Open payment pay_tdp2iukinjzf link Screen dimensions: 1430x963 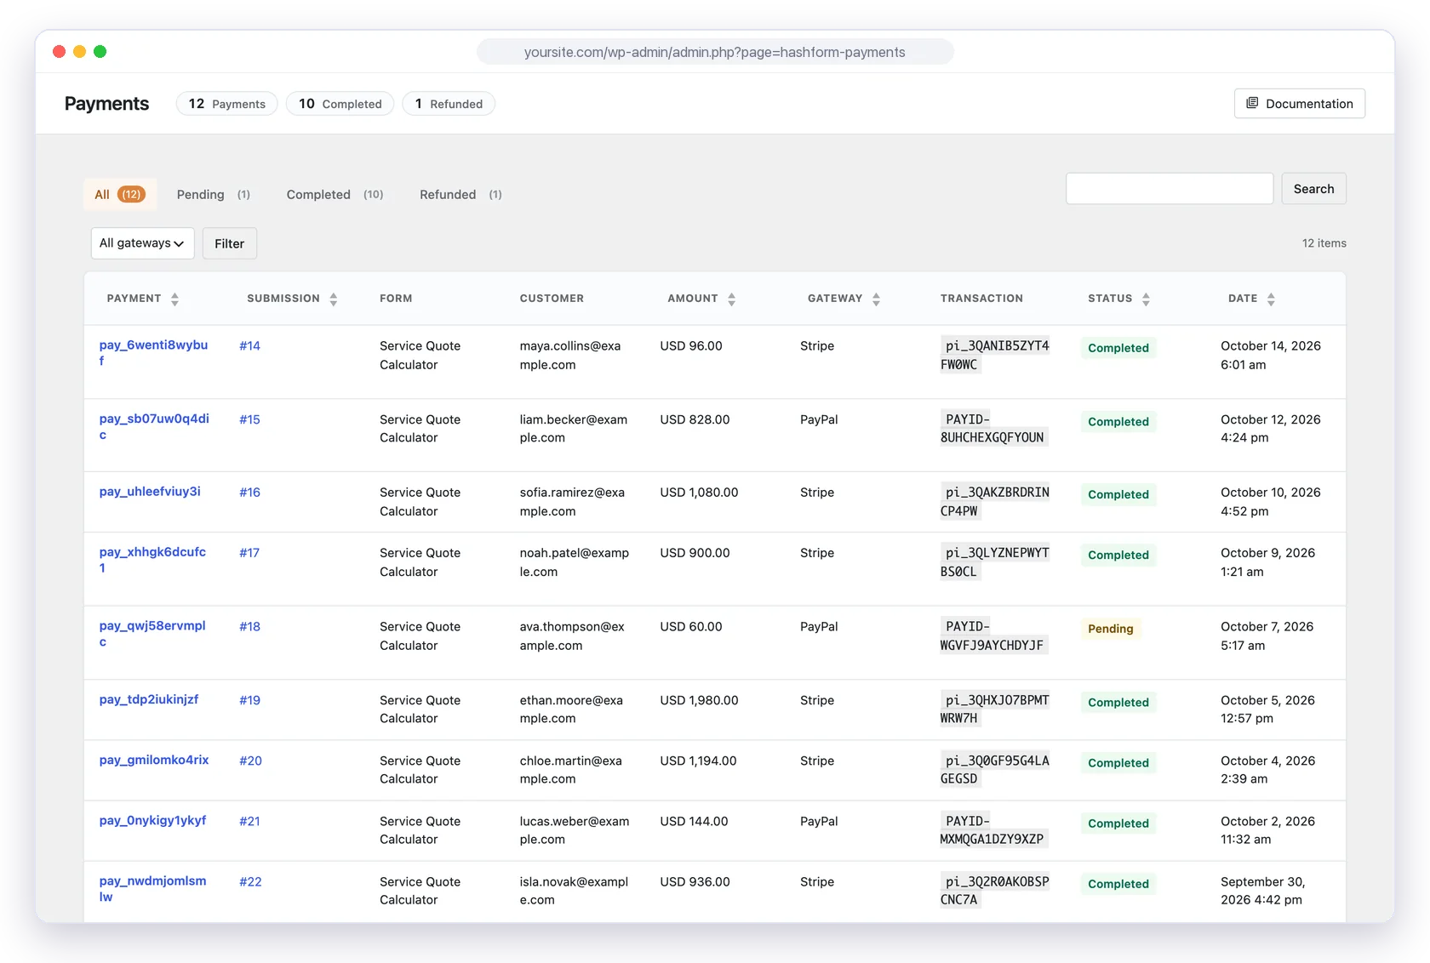[x=149, y=699]
